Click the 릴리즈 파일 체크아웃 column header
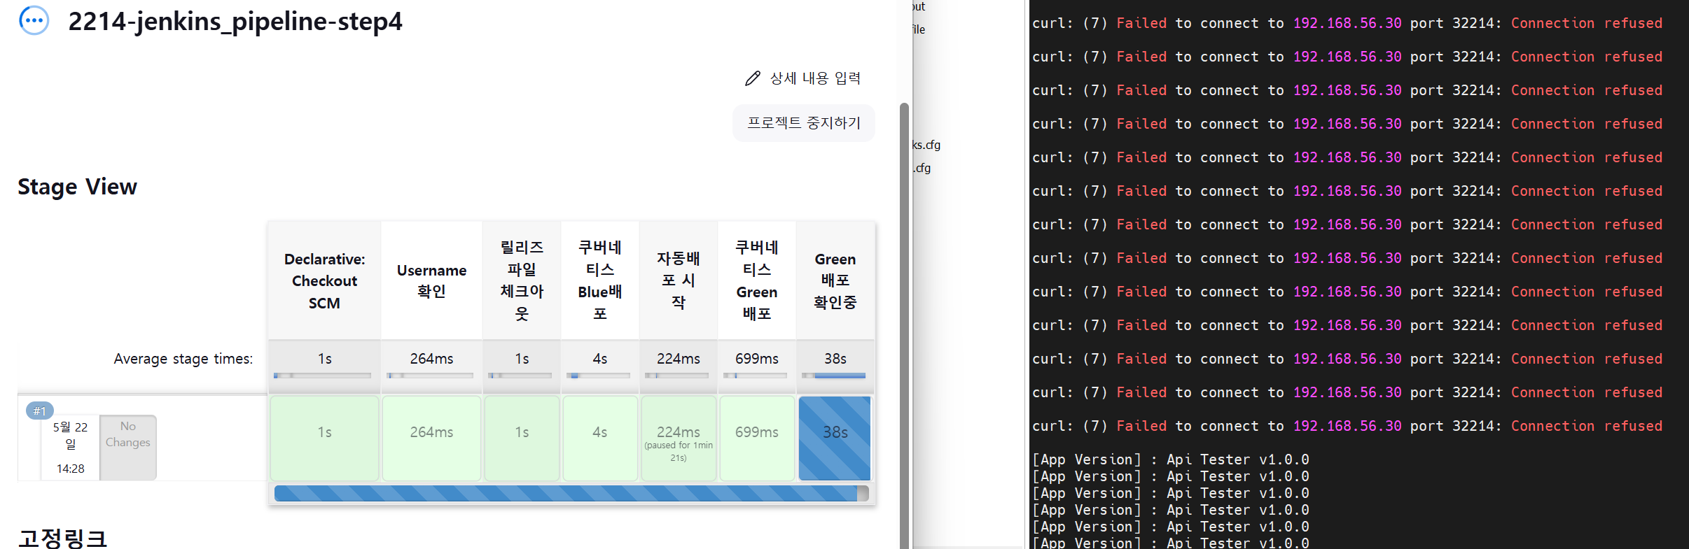 [x=522, y=281]
